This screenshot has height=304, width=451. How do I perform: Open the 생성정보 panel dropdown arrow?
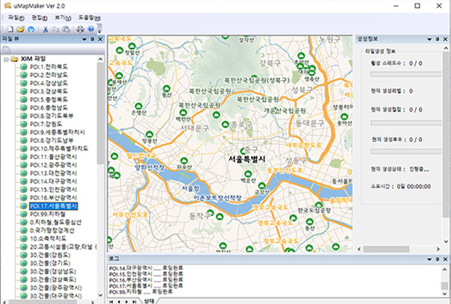point(429,40)
